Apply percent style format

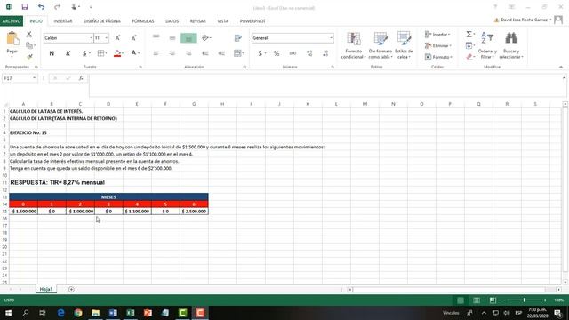coord(276,53)
